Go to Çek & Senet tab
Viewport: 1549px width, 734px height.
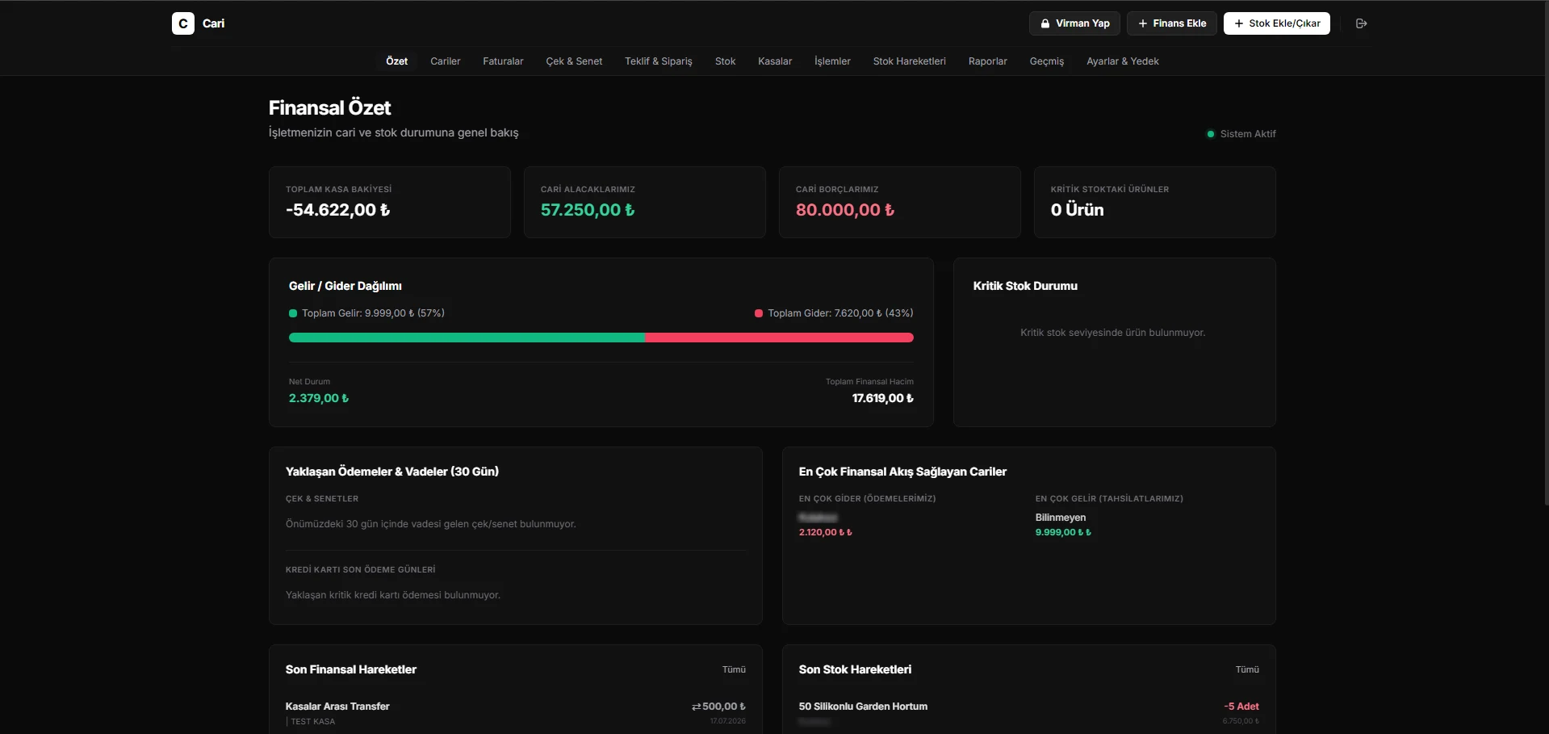[574, 61]
